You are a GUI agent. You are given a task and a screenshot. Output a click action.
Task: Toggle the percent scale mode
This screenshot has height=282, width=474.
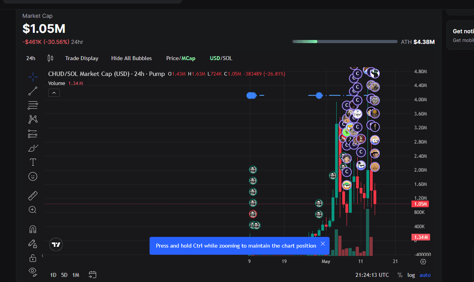pos(400,275)
